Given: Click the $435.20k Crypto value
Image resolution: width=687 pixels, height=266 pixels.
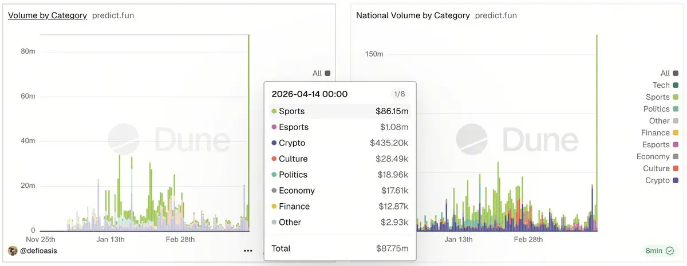Looking at the screenshot, I should pyautogui.click(x=389, y=143).
